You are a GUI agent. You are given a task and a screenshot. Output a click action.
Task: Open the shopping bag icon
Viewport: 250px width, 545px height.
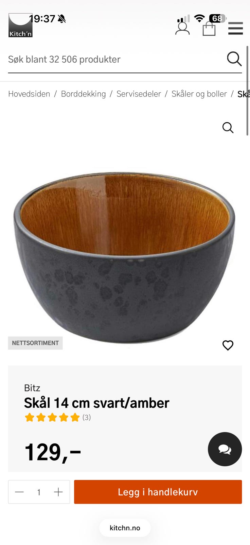point(209,29)
